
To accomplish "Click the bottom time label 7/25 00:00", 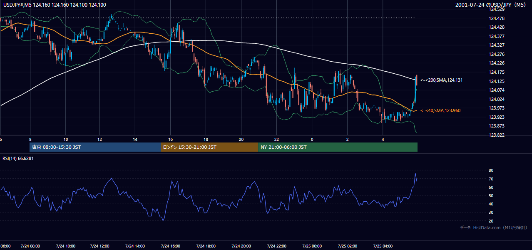I will (x=312, y=246).
